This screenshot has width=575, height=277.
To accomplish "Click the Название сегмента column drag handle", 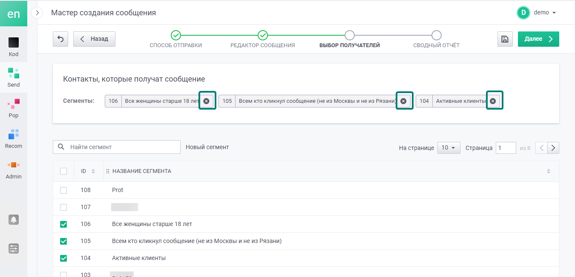I will 108,171.
